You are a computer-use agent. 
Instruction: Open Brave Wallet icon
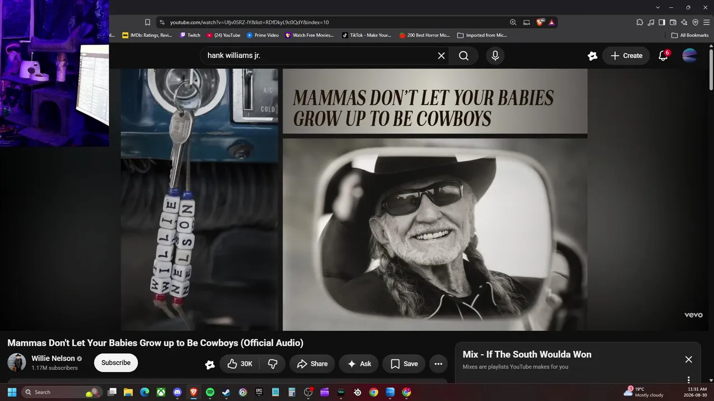[x=673, y=22]
